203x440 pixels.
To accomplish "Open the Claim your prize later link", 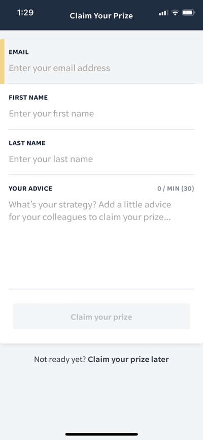I will pos(128,359).
